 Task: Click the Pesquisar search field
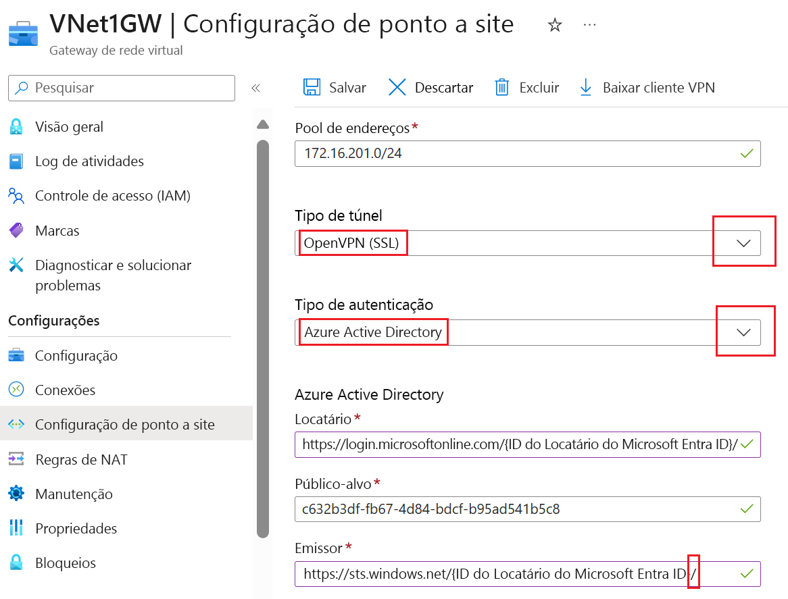click(122, 88)
